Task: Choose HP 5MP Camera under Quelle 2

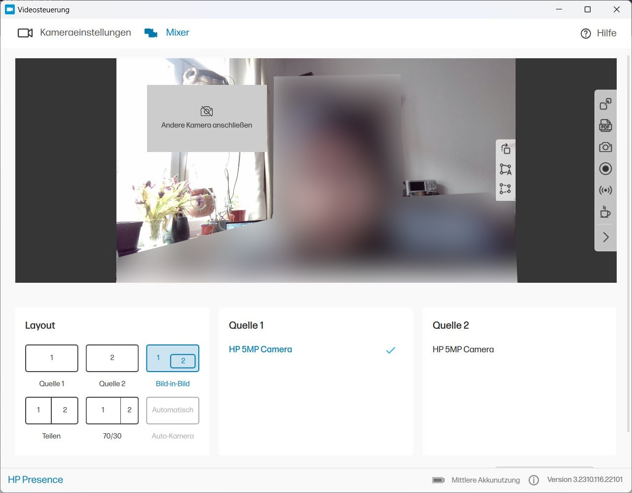Action: click(463, 349)
